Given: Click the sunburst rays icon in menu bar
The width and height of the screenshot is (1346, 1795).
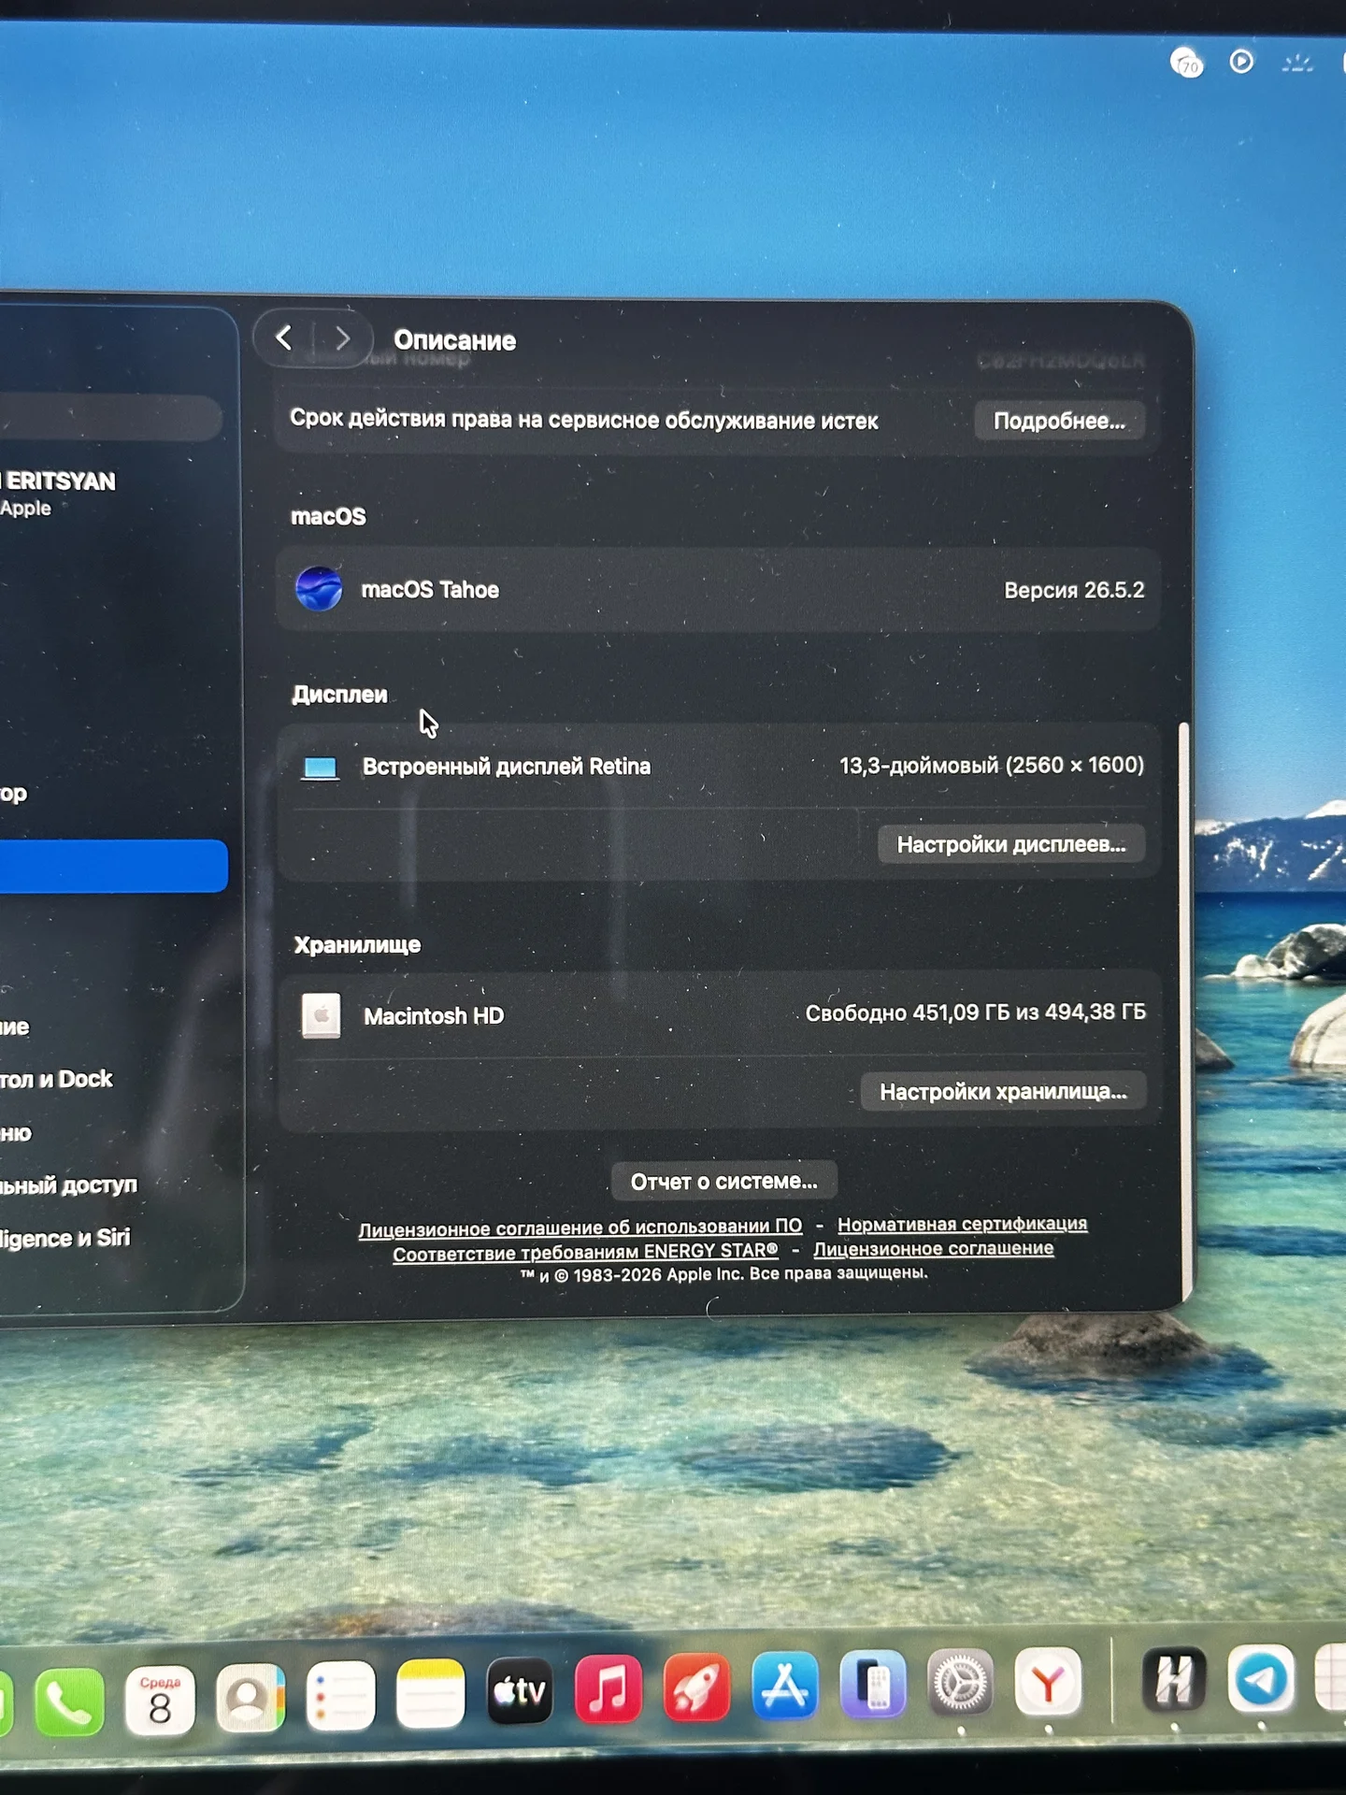Looking at the screenshot, I should (1297, 64).
